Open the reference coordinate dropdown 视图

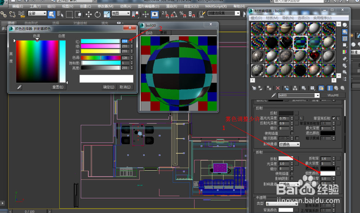click(x=121, y=14)
